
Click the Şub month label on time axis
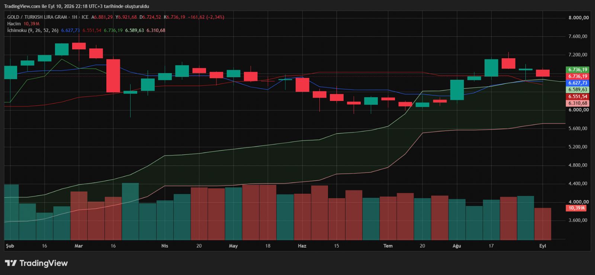pyautogui.click(x=10, y=246)
